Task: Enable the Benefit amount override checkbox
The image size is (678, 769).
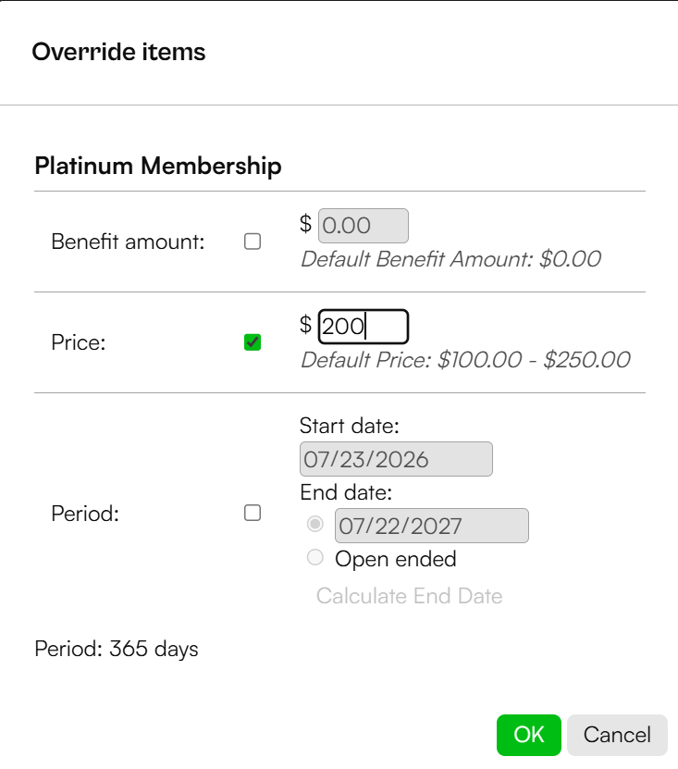Action: tap(253, 242)
